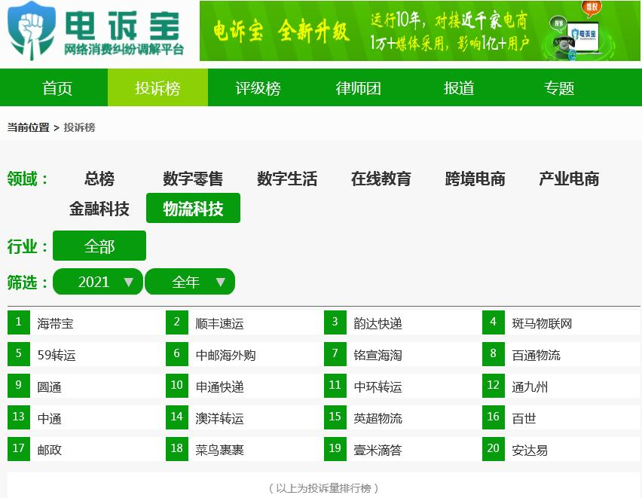Click the green rank badge numbered 10

177,386
